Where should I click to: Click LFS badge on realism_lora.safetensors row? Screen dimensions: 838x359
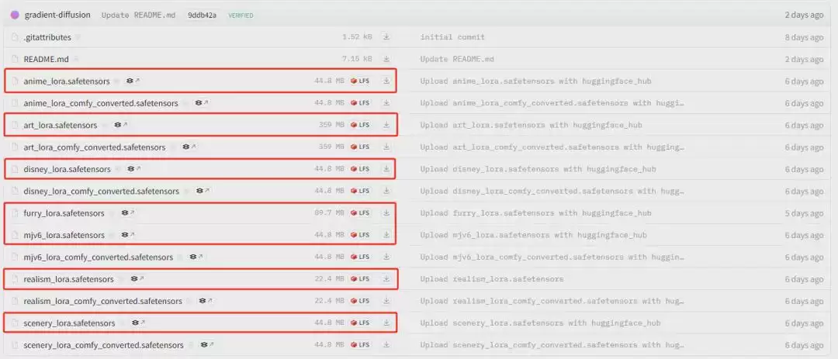tap(360, 279)
